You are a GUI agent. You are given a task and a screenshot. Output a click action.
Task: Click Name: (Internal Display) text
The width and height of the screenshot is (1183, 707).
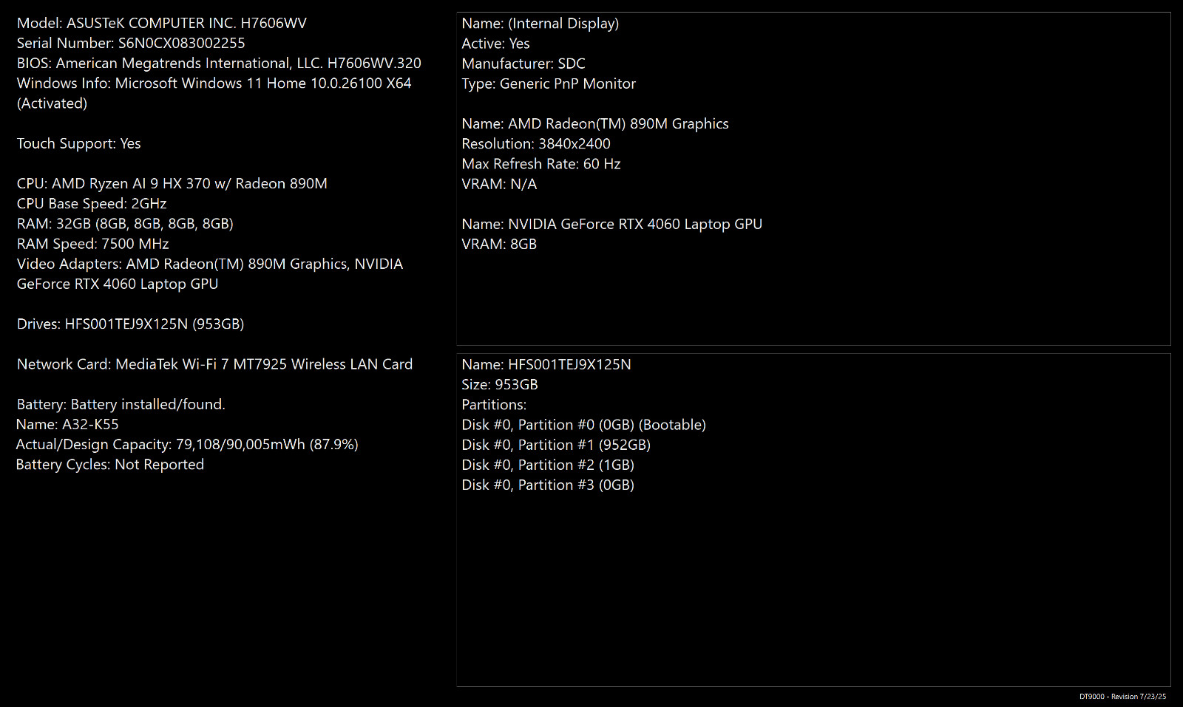[540, 23]
